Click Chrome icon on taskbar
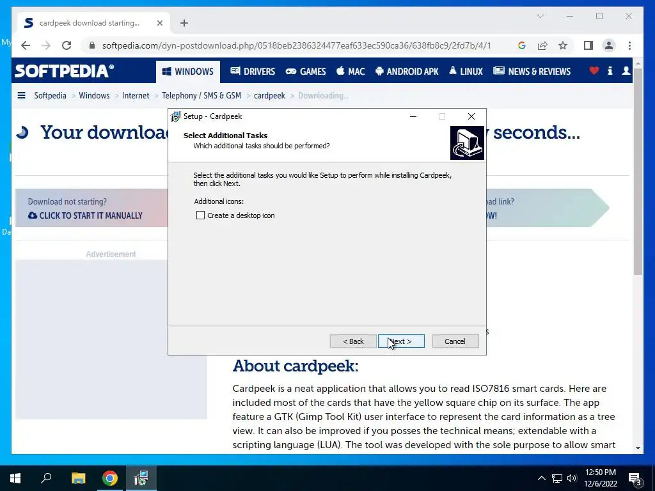This screenshot has height=491, width=655. coord(110,478)
